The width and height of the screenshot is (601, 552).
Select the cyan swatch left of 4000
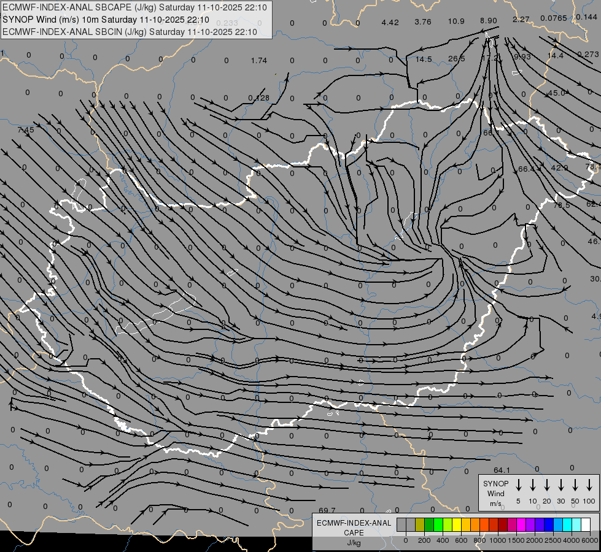(x=567, y=524)
